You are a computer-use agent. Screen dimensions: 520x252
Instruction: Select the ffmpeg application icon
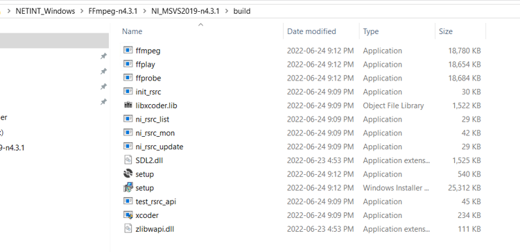click(128, 50)
